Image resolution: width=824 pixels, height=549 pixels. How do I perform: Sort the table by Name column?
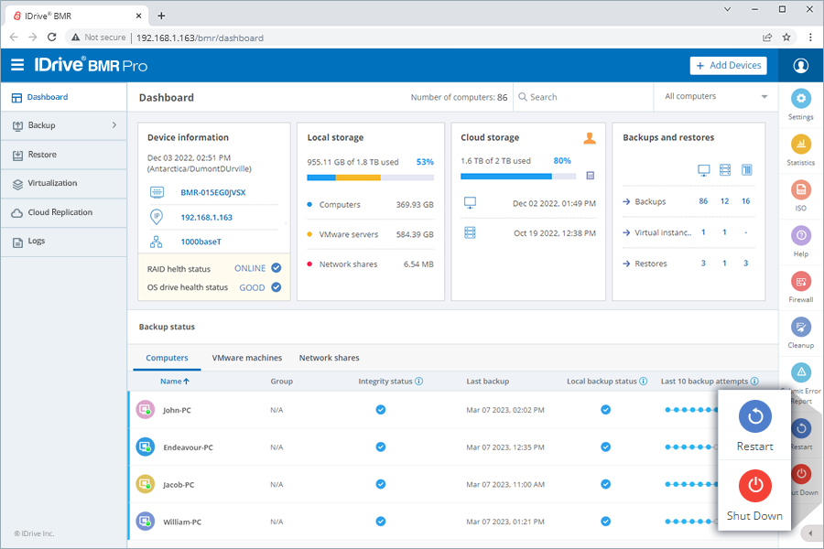(x=175, y=382)
